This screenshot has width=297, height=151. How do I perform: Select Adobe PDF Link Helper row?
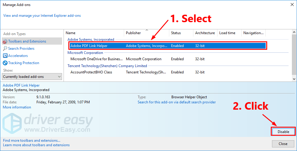[89, 46]
